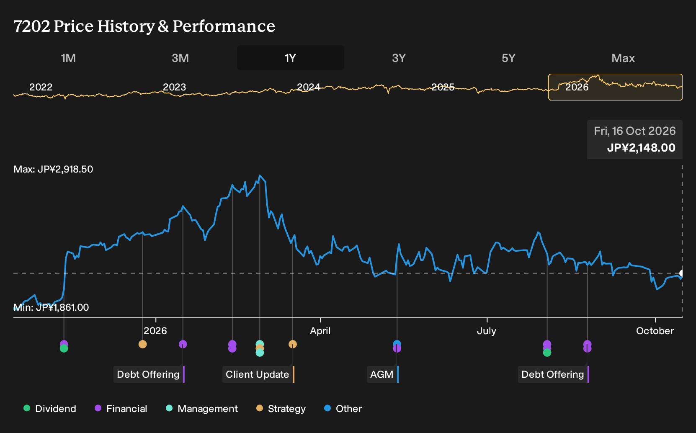The height and width of the screenshot is (433, 696).
Task: Click the "October" axis label
Action: point(655,331)
